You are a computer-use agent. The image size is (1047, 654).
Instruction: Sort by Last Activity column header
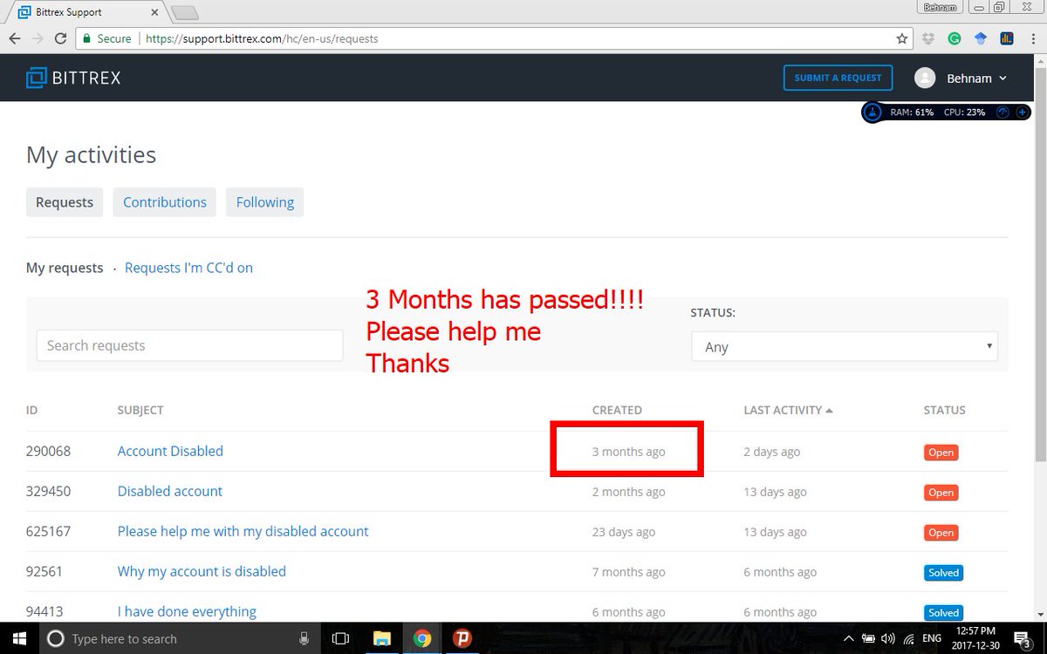coord(788,410)
